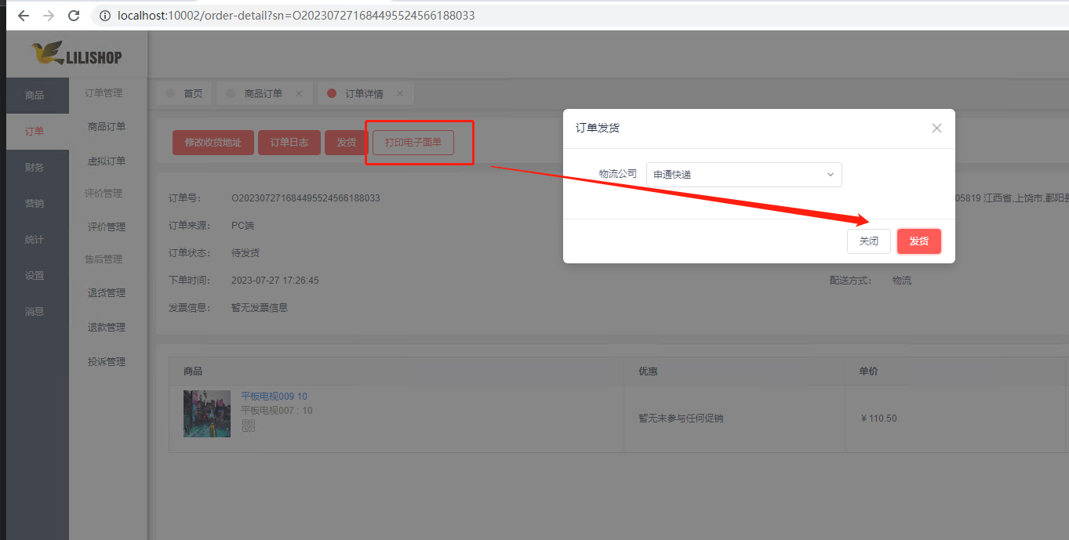Open 设置 in the left sidebar
Viewport: 1069px width, 540px height.
[35, 276]
